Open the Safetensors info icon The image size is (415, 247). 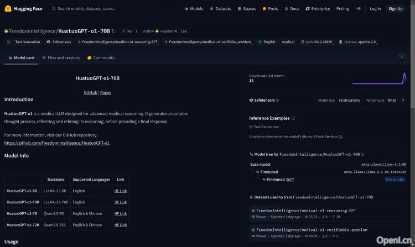pos(277,100)
